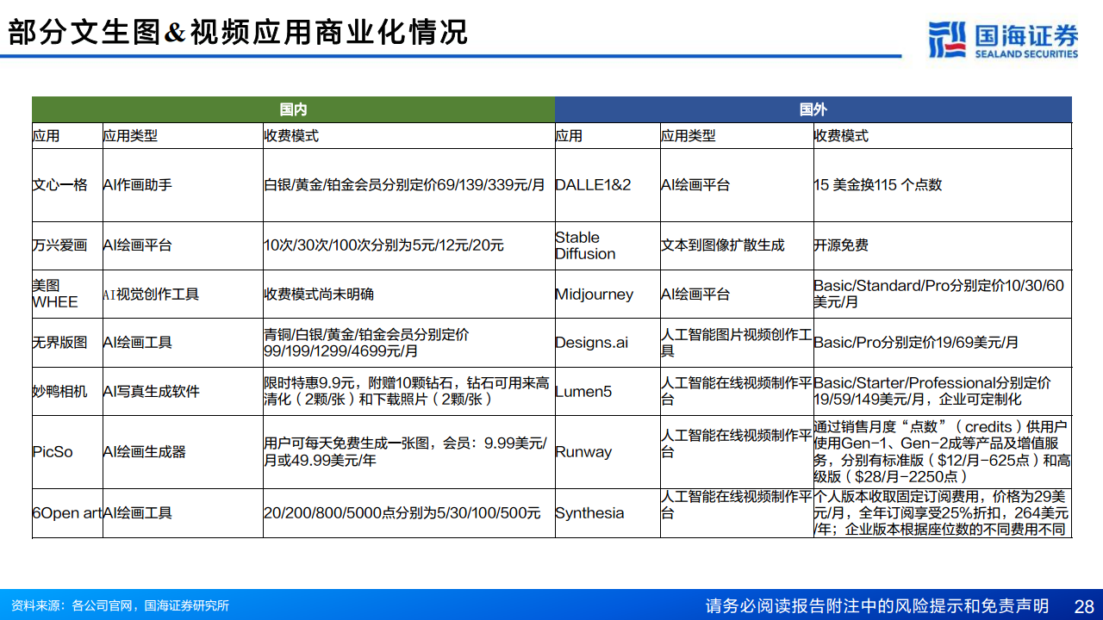Click the Runway application cell

click(608, 452)
